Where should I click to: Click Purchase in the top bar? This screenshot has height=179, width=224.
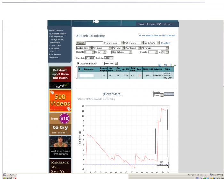pyautogui.click(x=151, y=24)
